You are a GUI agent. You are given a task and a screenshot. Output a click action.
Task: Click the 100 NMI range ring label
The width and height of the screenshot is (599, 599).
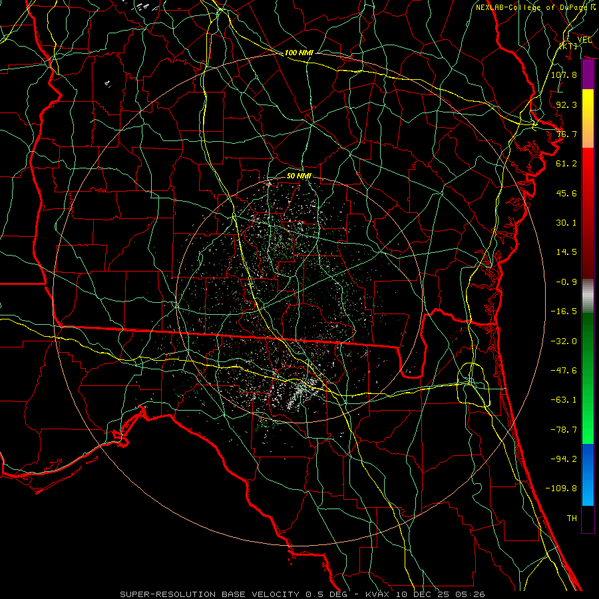tap(299, 53)
